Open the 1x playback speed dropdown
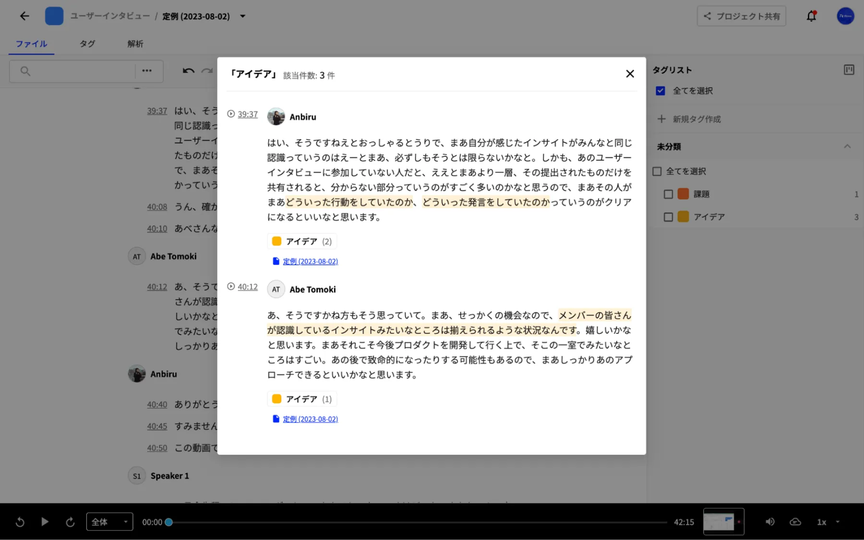864x540 pixels. click(x=828, y=522)
